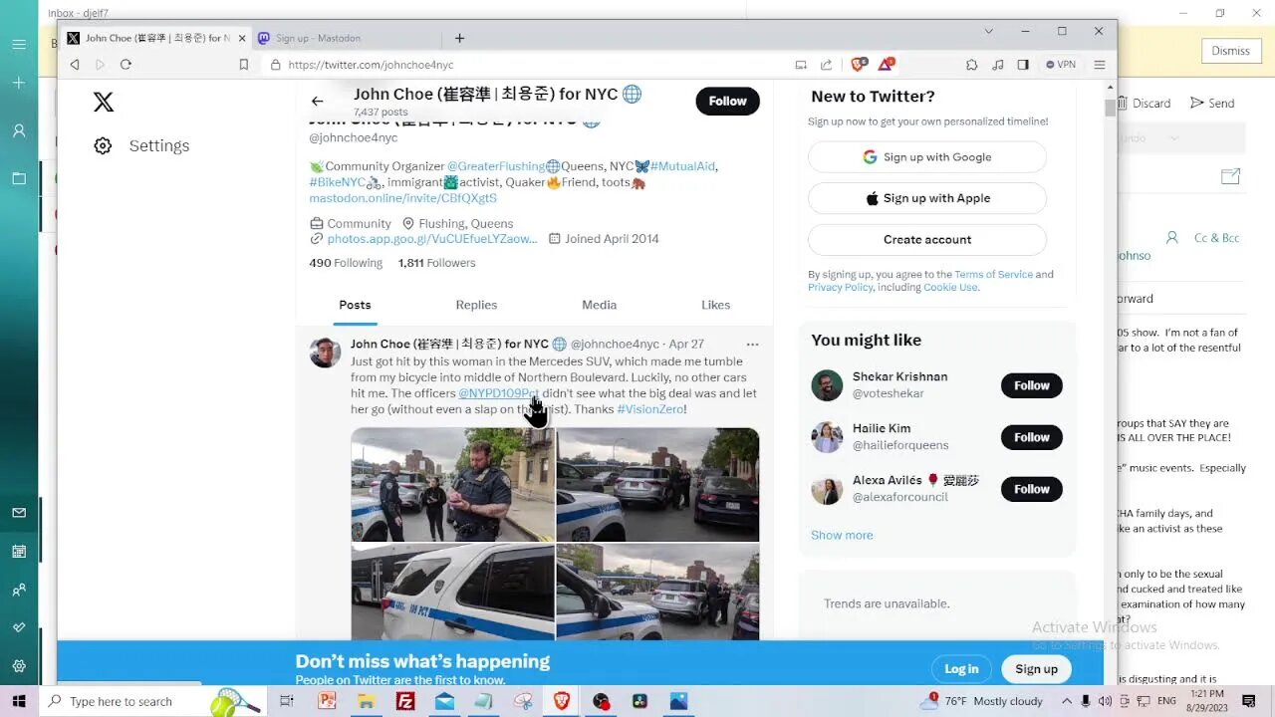Open new browser tab with plus
Image resolution: width=1275 pixels, height=717 pixels.
point(459,38)
